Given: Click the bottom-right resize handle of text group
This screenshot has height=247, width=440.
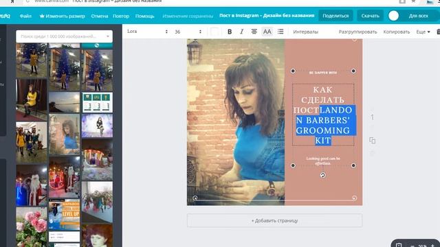Looking at the screenshot, I should coord(353,165).
